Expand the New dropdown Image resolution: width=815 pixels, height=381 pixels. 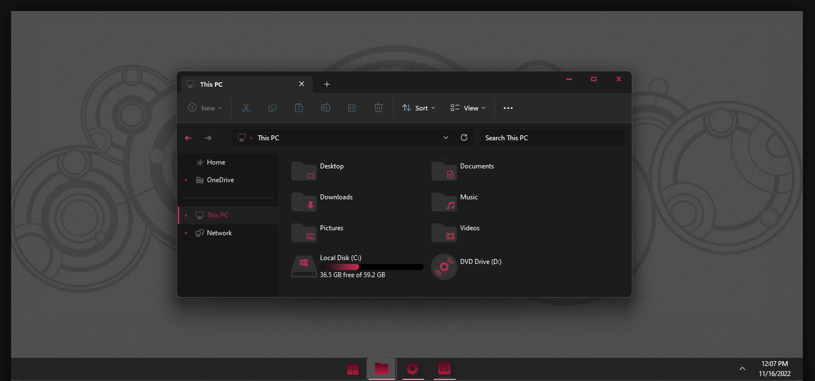point(205,108)
